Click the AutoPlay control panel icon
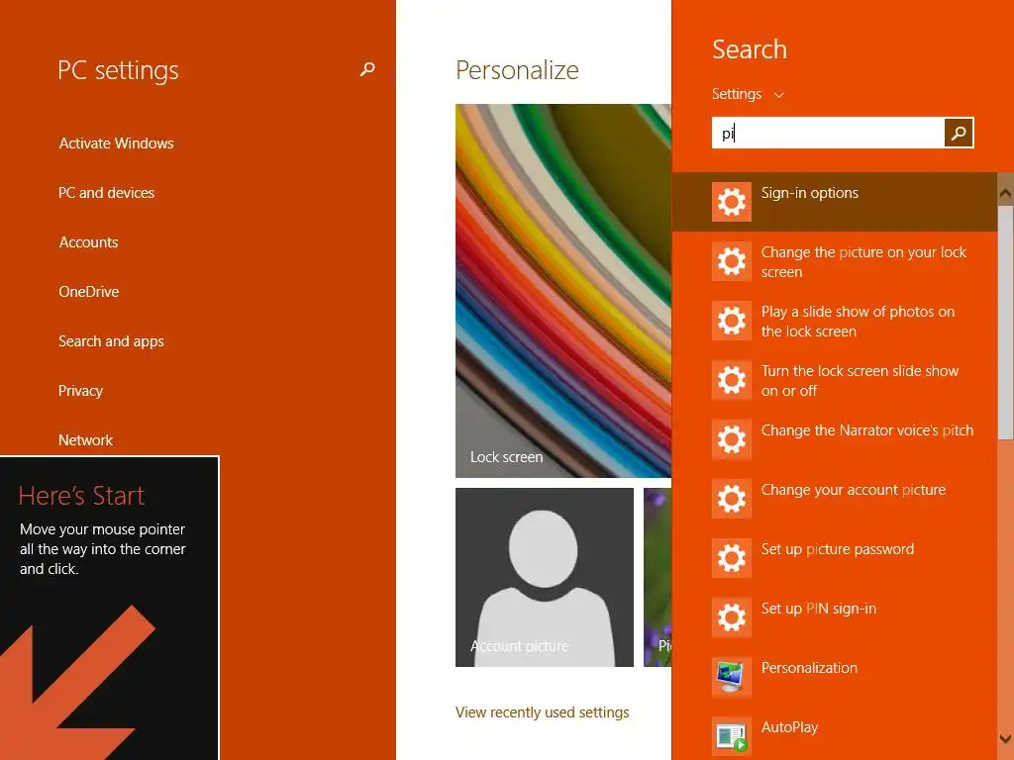This screenshot has width=1014, height=760. click(x=732, y=736)
